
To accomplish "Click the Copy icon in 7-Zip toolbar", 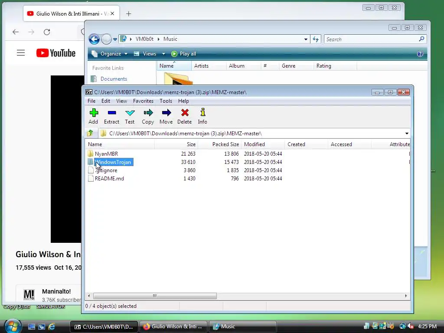I will [148, 116].
